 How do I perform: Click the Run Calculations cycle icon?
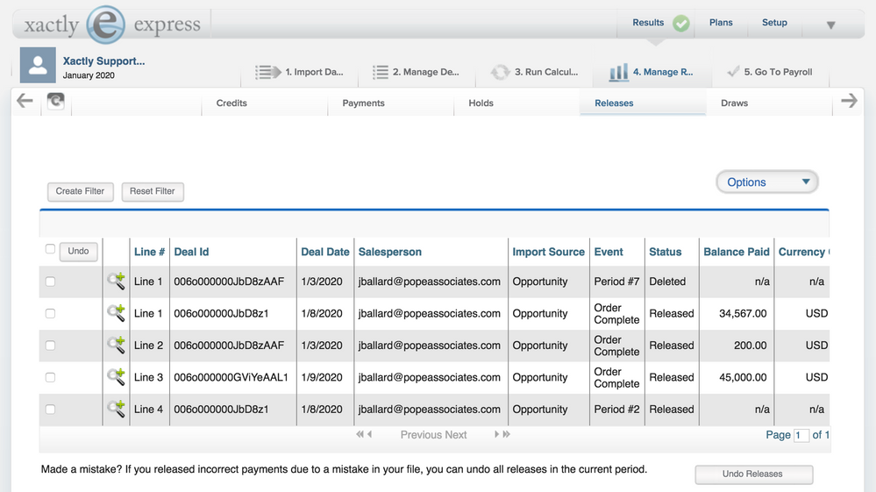[x=500, y=72]
